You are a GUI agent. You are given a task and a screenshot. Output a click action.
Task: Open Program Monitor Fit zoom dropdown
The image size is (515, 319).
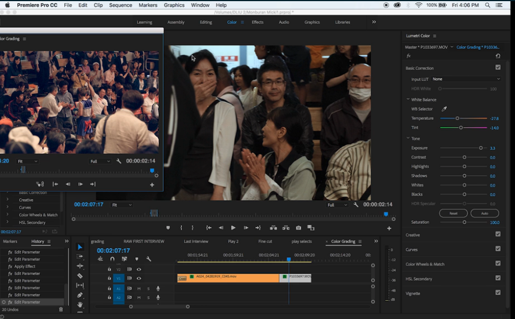121,205
